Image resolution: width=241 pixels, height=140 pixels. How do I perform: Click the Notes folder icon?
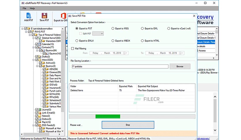pyautogui.click(x=40, y=116)
